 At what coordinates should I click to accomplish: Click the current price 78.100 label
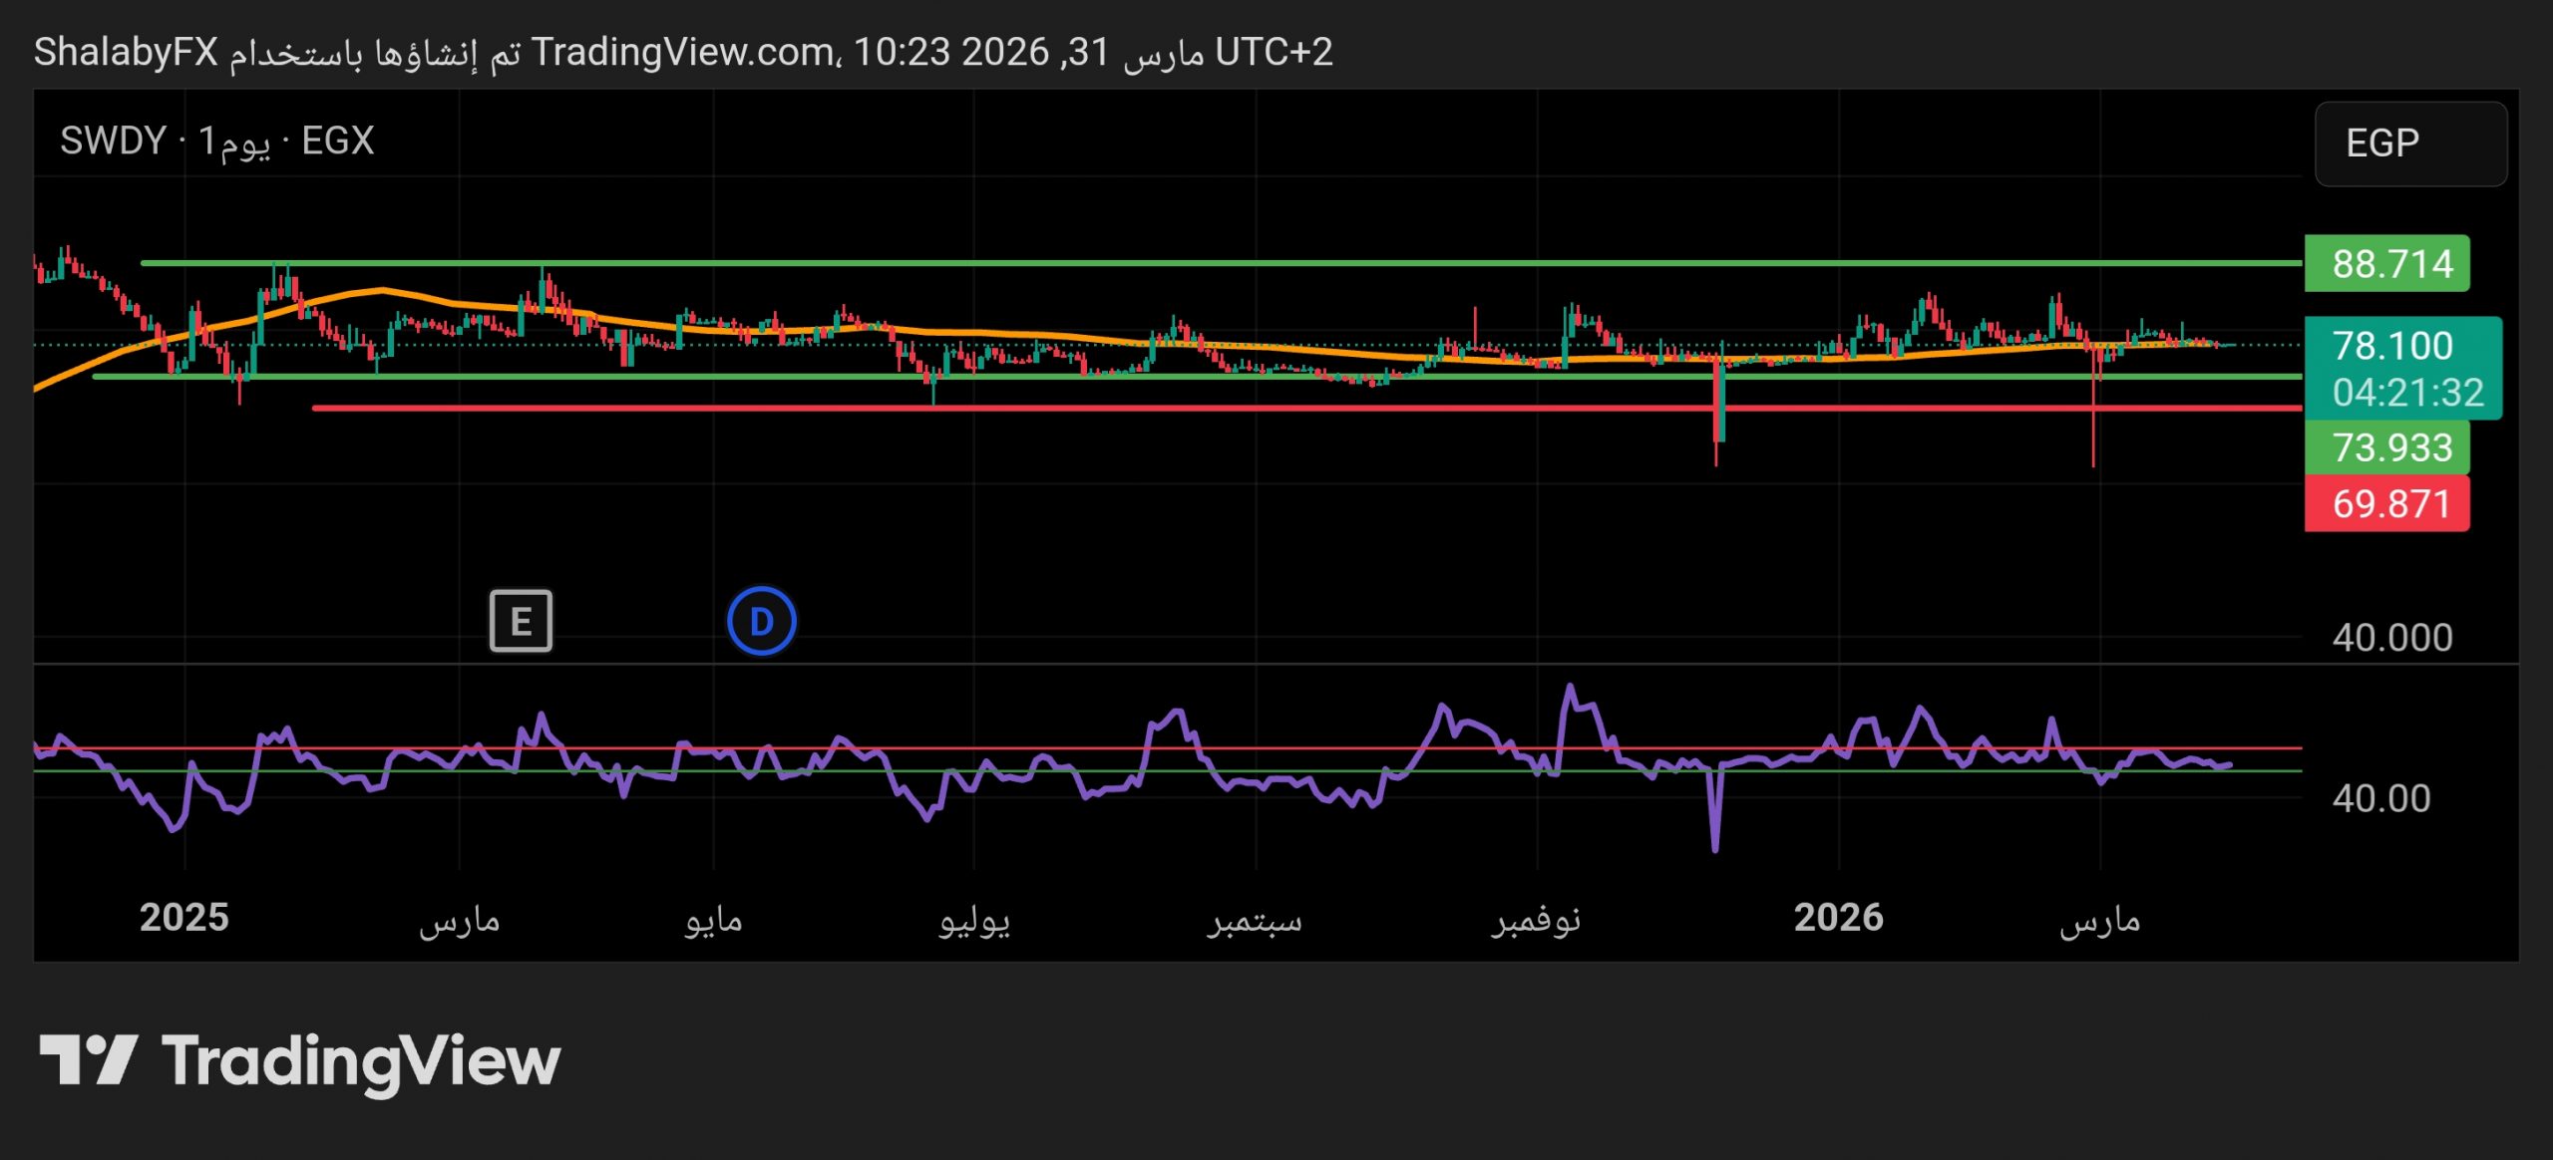tap(2391, 346)
